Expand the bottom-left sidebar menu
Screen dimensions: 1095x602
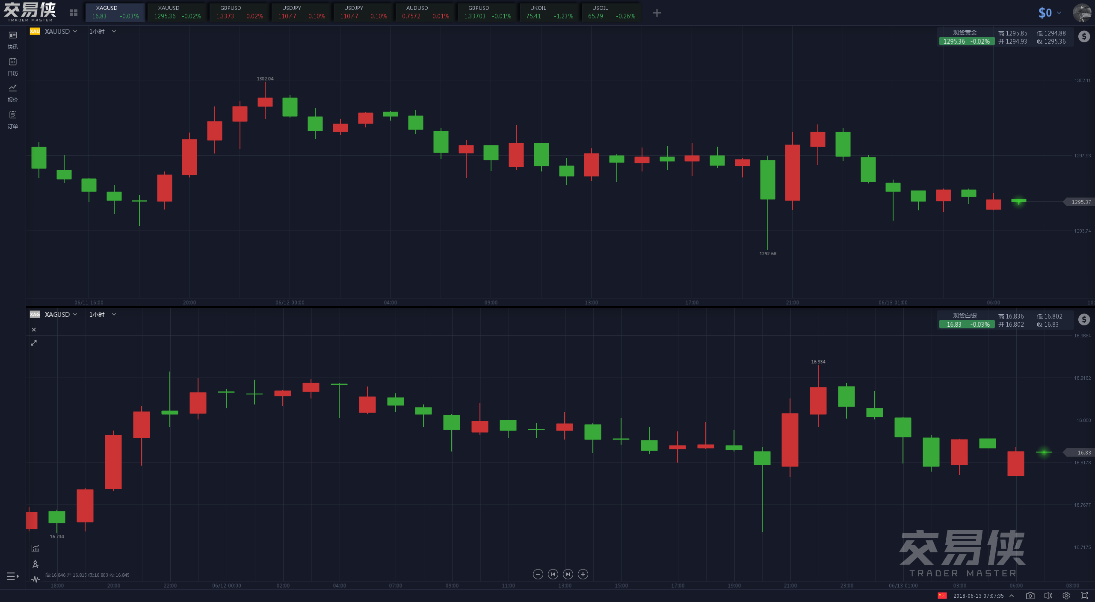(x=13, y=576)
